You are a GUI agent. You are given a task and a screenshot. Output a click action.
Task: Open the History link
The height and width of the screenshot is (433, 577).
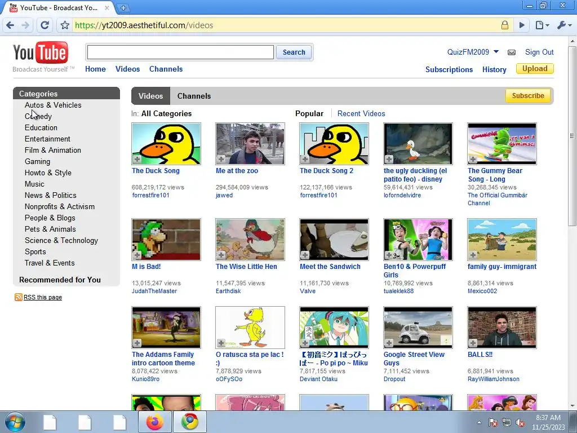pos(494,69)
